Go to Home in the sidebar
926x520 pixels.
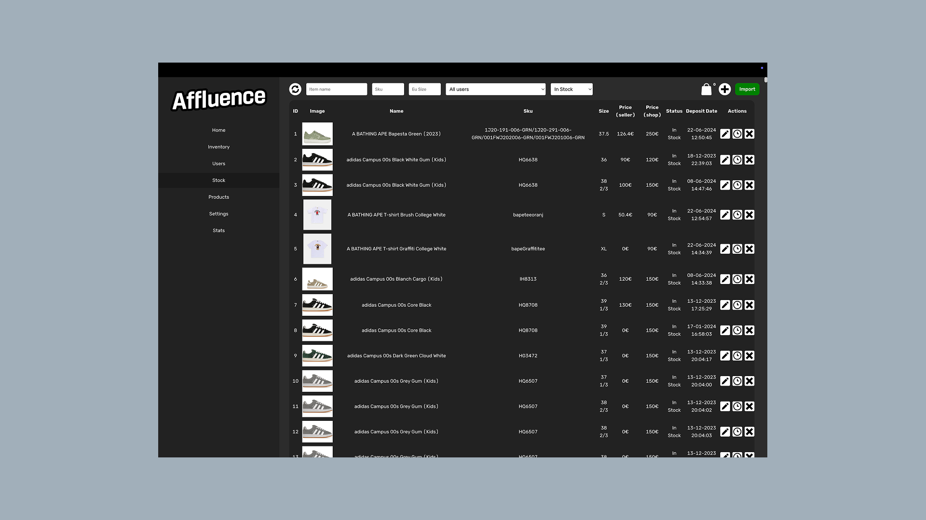pos(218,130)
